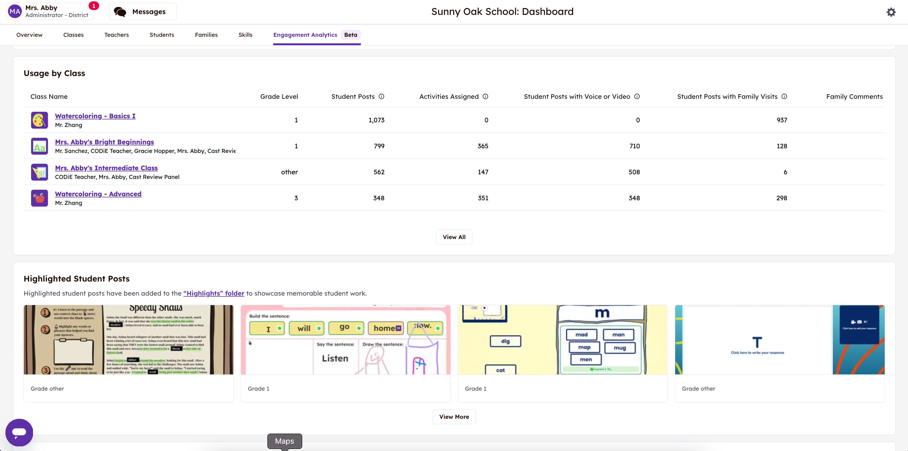Click the Intermediate Class ruler icon
Image resolution: width=908 pixels, height=451 pixels.
tap(39, 172)
